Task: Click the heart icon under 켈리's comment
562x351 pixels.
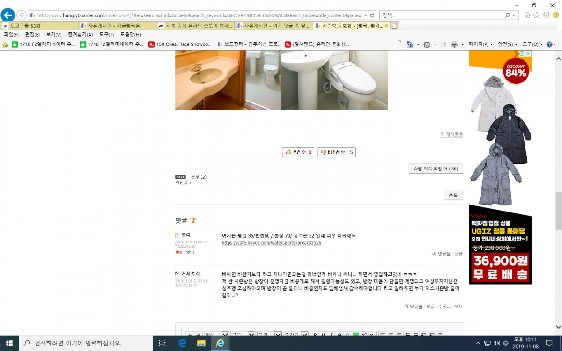Action: click(x=177, y=252)
